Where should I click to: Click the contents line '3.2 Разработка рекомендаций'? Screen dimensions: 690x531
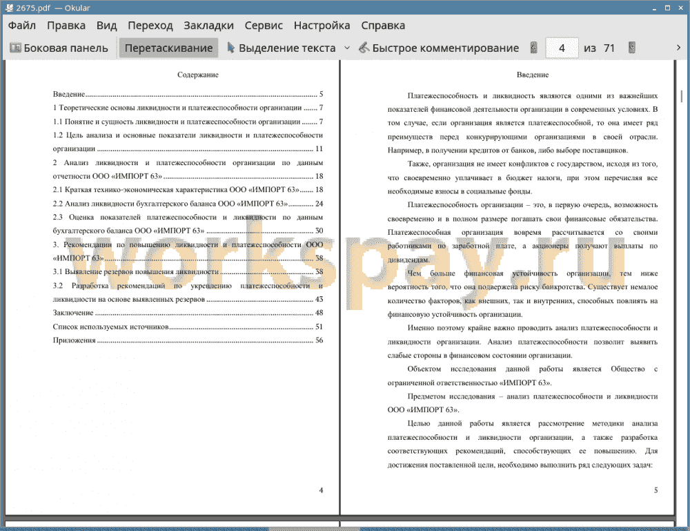pos(188,286)
